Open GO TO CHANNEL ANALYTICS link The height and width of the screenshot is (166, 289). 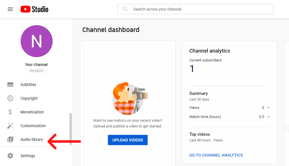[216, 155]
